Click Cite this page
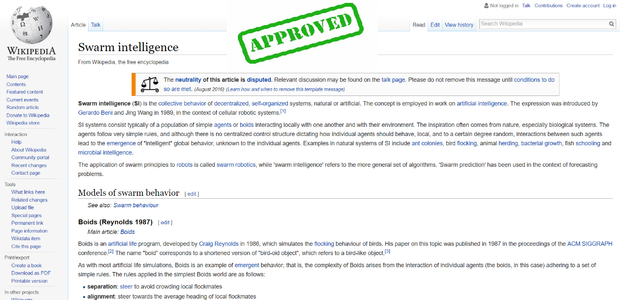 pyautogui.click(x=26, y=246)
